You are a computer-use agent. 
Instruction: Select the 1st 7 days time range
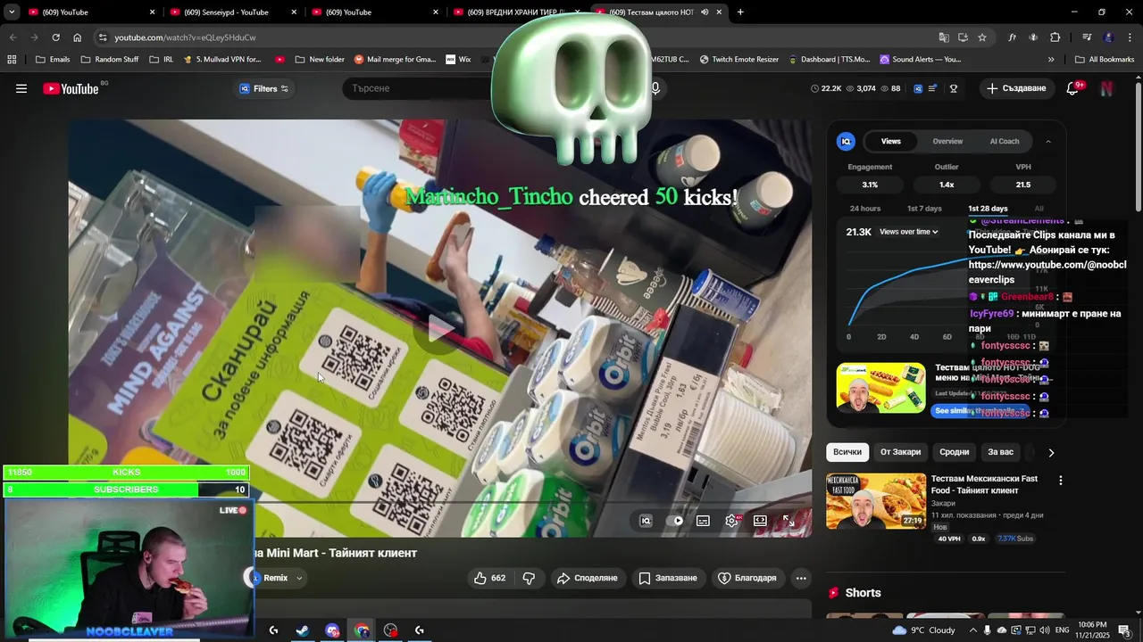pos(924,209)
